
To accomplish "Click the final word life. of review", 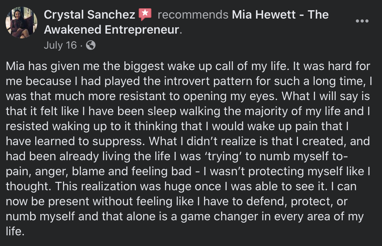I will 15,231.
